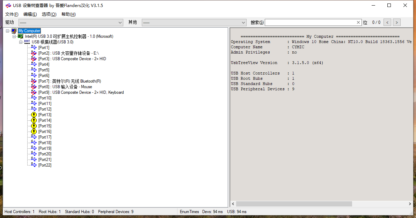Screen dimensions: 416x218
Task: Click the USB icon beside Port4
Action: point(34,64)
